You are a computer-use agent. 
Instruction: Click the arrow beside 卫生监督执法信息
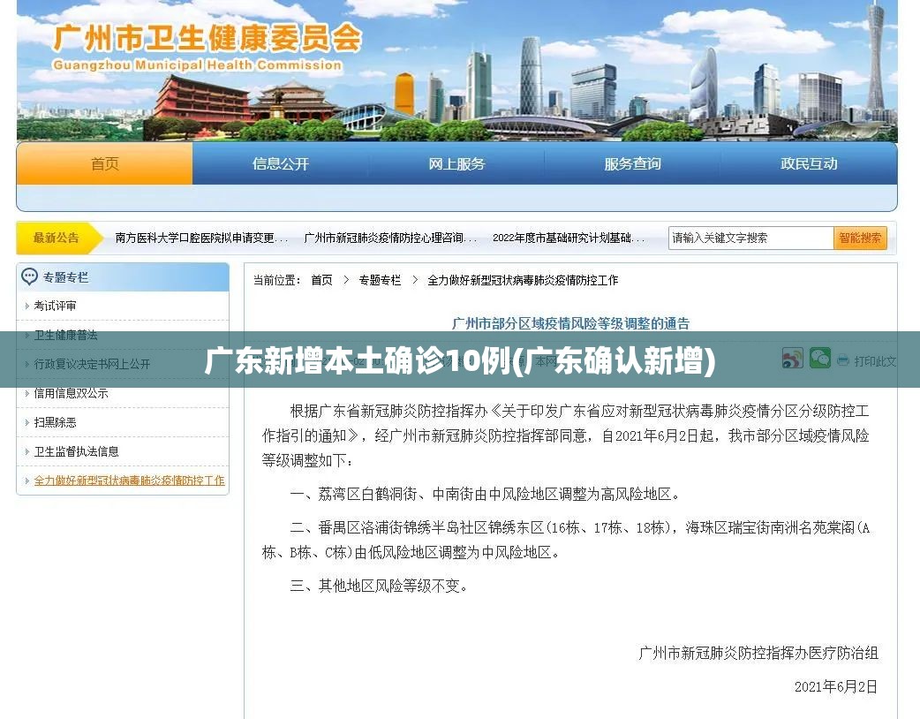27,451
